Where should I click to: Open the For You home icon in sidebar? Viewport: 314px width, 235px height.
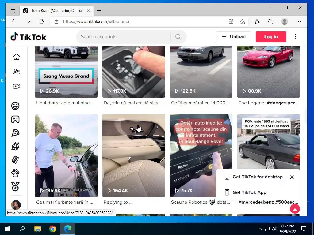(17, 57)
